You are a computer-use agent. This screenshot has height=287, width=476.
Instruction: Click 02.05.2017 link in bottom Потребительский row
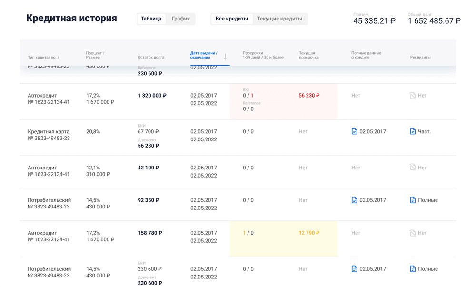point(372,269)
